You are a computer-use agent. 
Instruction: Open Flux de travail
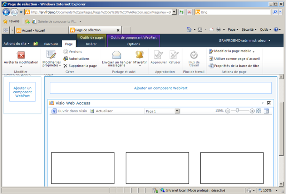194,58
